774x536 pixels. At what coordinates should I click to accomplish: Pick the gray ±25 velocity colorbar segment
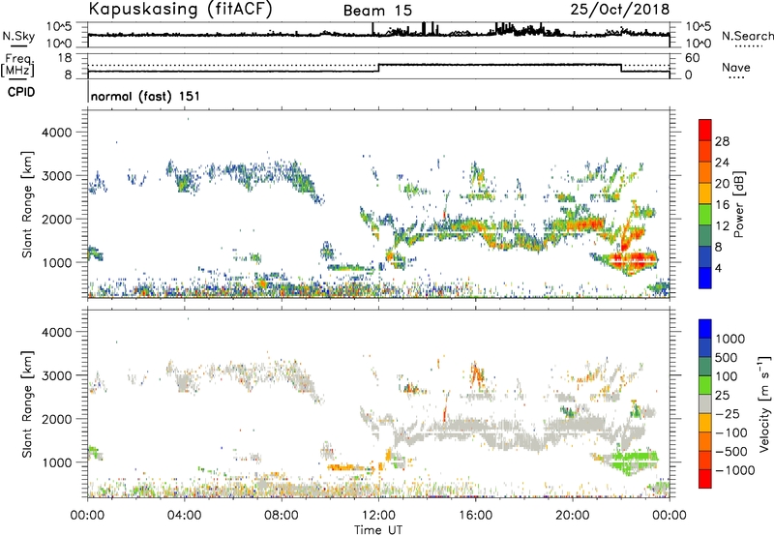705,403
